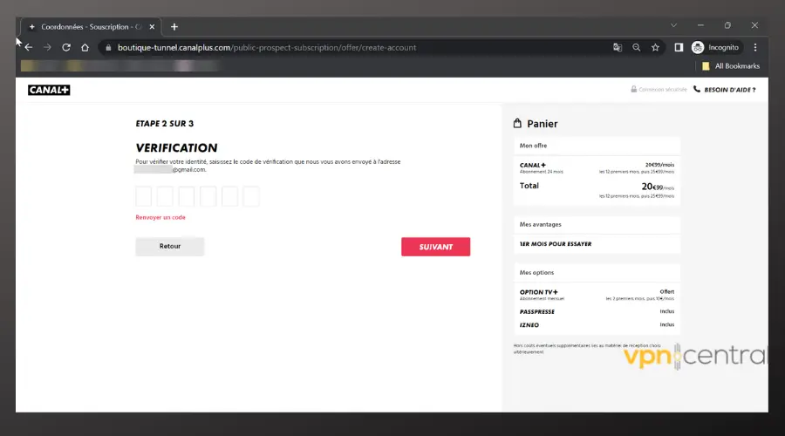Image resolution: width=785 pixels, height=436 pixels.
Task: Click the first verification code box
Action: click(x=144, y=196)
